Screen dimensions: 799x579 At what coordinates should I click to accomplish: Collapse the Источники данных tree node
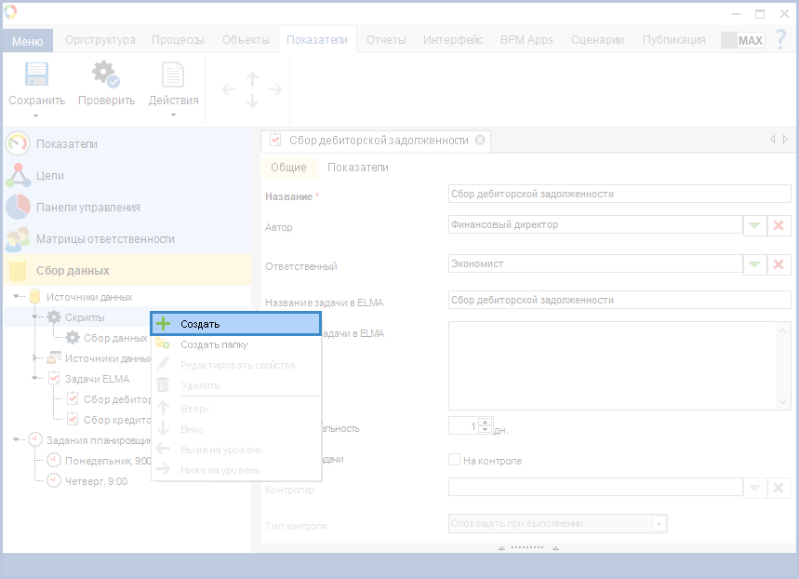[x=18, y=297]
